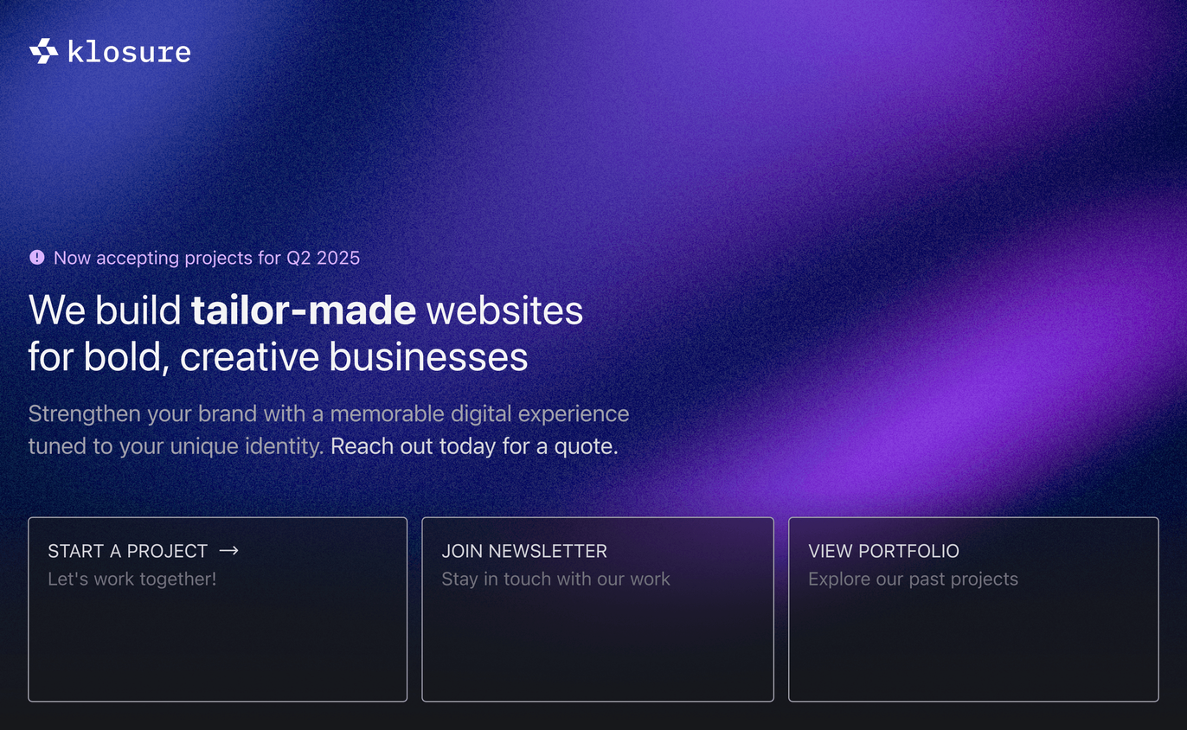Select the START A PROJECT card title
Viewport: 1187px width, 730px height.
click(x=128, y=551)
